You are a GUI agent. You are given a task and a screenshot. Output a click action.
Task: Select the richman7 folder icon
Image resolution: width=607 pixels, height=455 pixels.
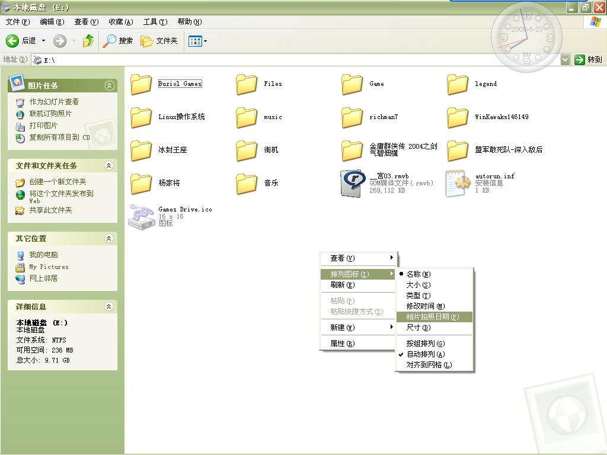[352, 117]
